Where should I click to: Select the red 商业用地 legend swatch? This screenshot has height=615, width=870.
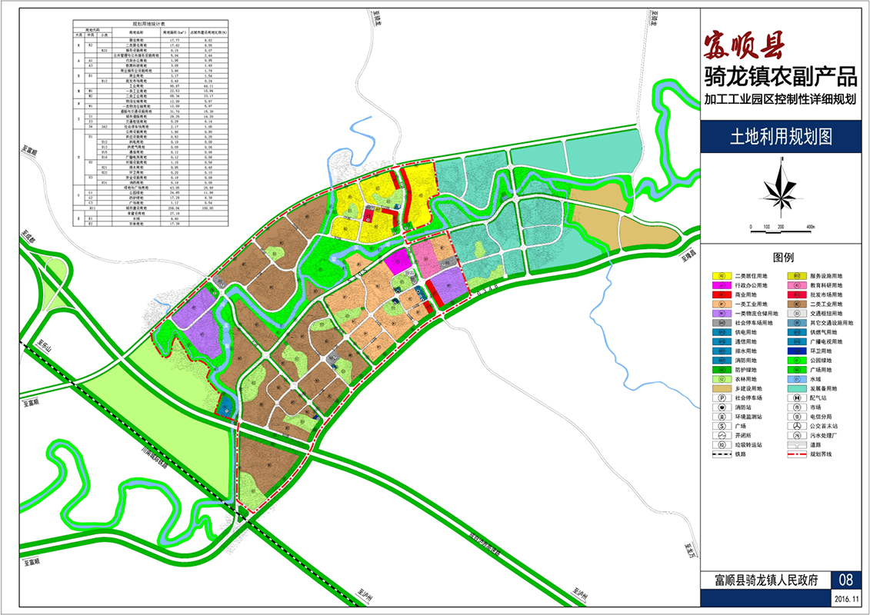722,294
